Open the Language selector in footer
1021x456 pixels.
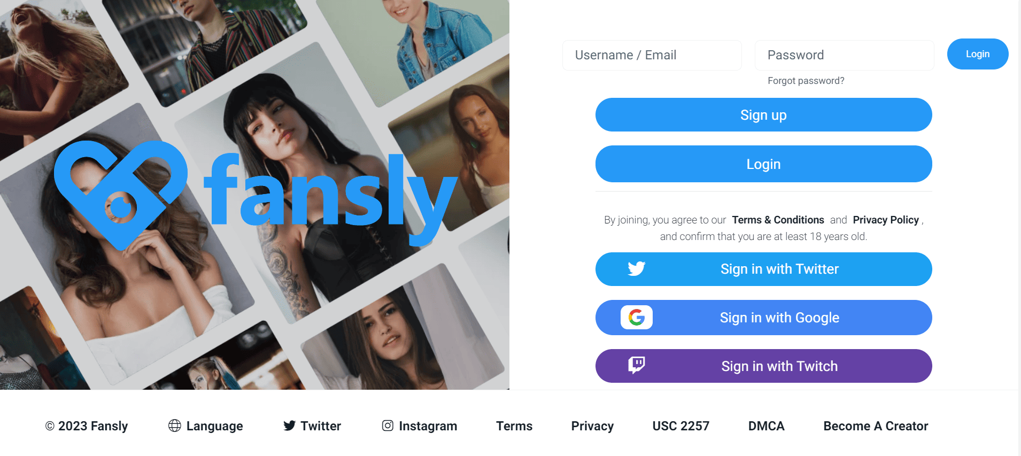205,426
